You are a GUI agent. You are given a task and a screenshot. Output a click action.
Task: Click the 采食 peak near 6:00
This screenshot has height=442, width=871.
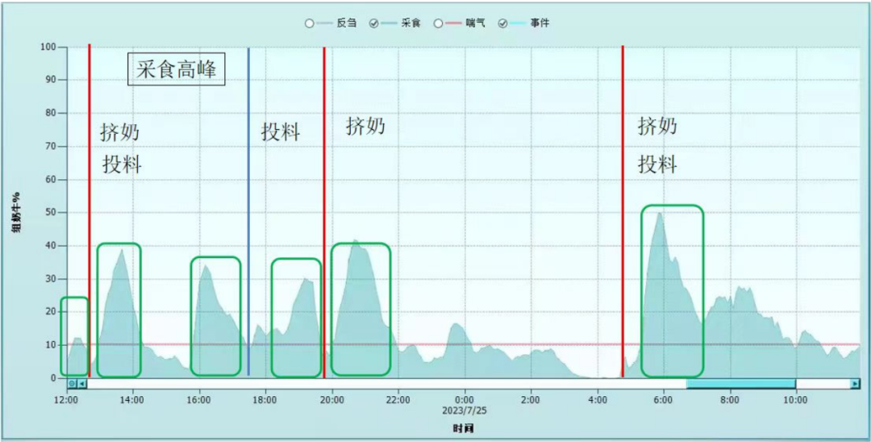click(x=660, y=213)
